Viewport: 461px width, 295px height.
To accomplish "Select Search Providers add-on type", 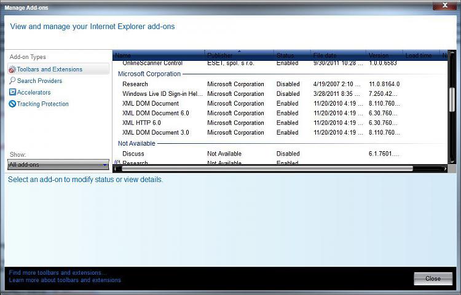I will (x=39, y=81).
